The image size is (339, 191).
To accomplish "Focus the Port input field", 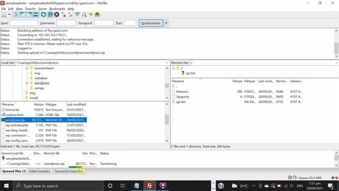I will click(x=130, y=23).
